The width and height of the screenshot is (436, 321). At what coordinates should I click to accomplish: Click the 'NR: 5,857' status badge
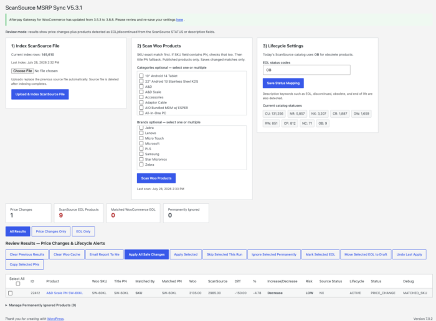(x=297, y=114)
